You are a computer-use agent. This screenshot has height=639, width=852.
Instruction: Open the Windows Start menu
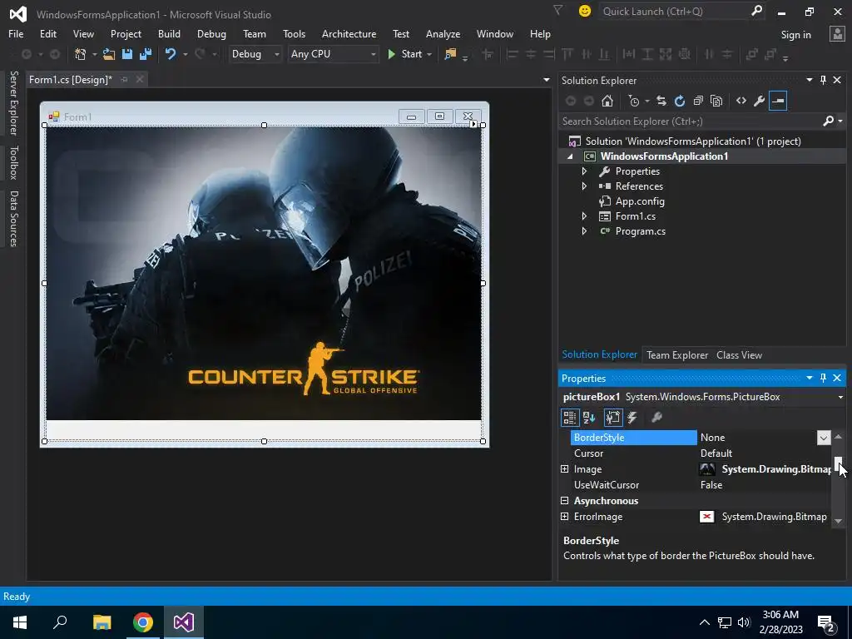(x=20, y=622)
